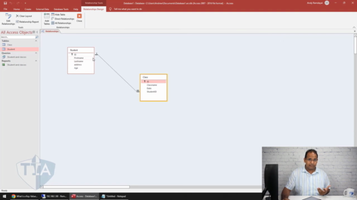Image resolution: width=357 pixels, height=200 pixels.
Task: Select the Classname field in the Class table
Action: tap(154, 85)
